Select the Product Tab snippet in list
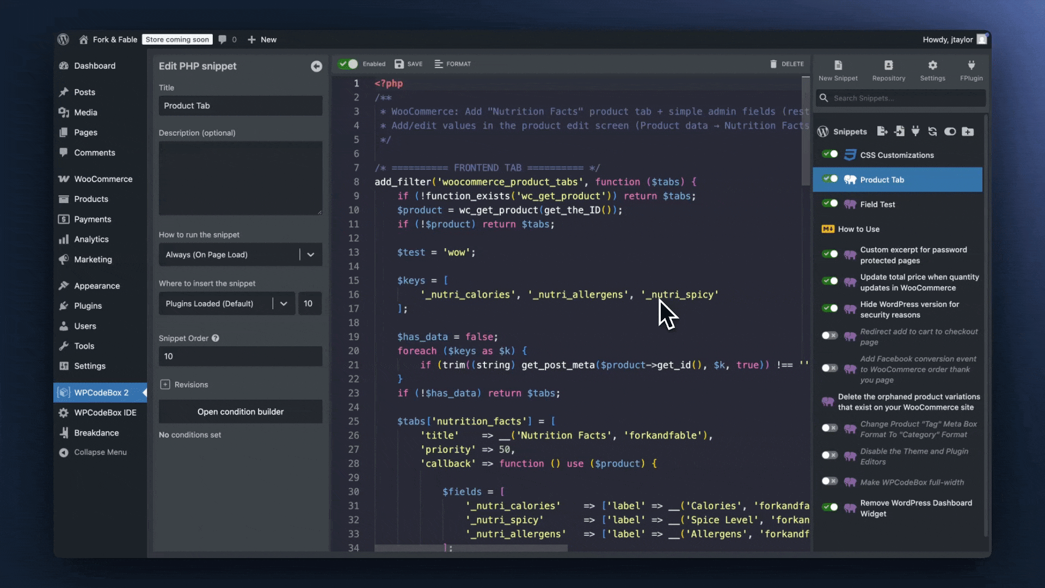The width and height of the screenshot is (1045, 588). (x=898, y=180)
